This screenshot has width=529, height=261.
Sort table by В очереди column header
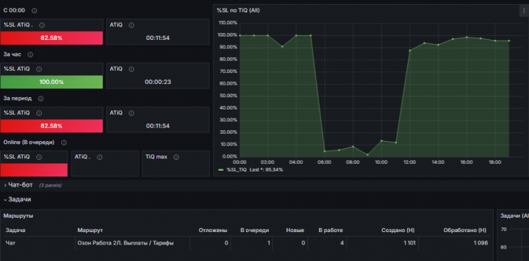click(255, 230)
